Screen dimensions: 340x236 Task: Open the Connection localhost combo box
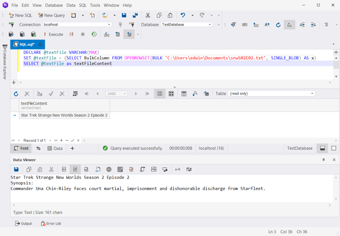77,25
